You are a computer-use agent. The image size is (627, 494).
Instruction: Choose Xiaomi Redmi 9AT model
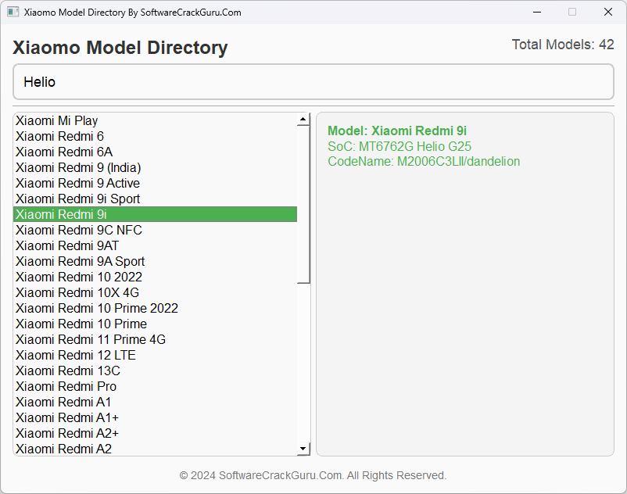(155, 245)
